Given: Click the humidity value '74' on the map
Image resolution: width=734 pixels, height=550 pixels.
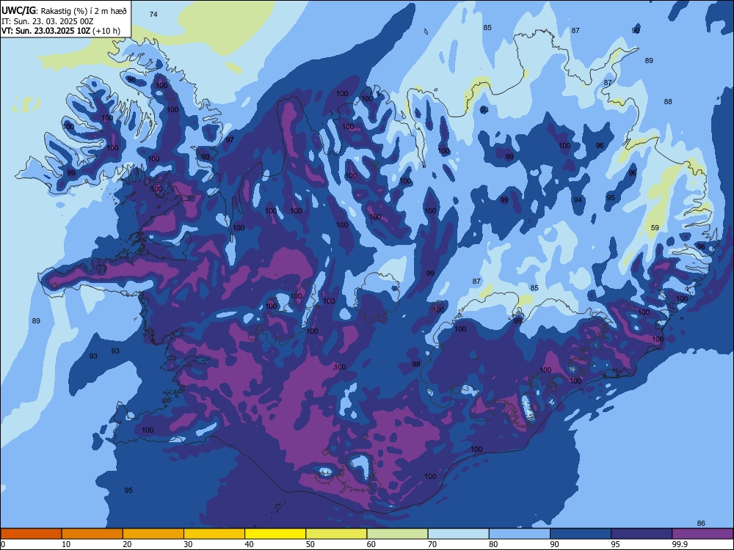Looking at the screenshot, I should [x=153, y=15].
